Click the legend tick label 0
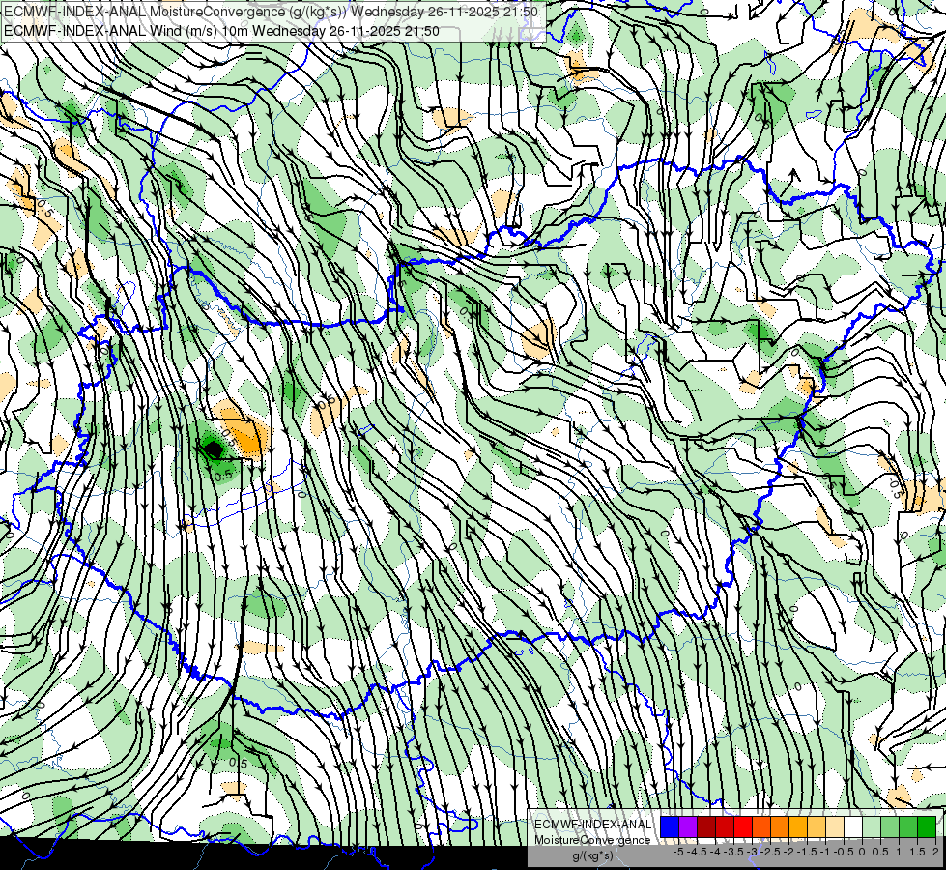This screenshot has height=870, width=946. 862,852
